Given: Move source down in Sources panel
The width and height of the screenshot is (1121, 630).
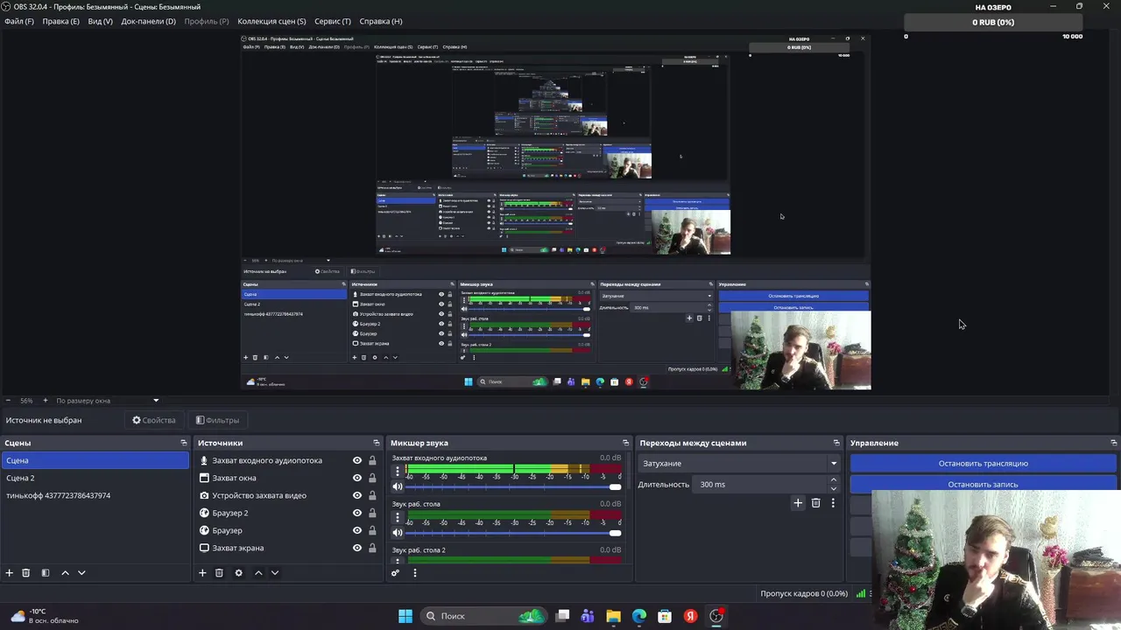Looking at the screenshot, I should pos(275,573).
